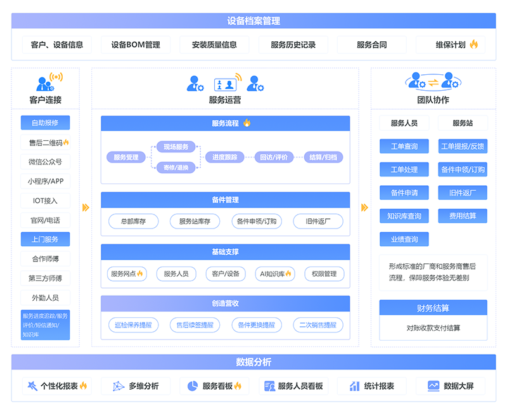507x415 pixels.
Task: Click the flame icon beside 服务看板
Action: pos(238,386)
